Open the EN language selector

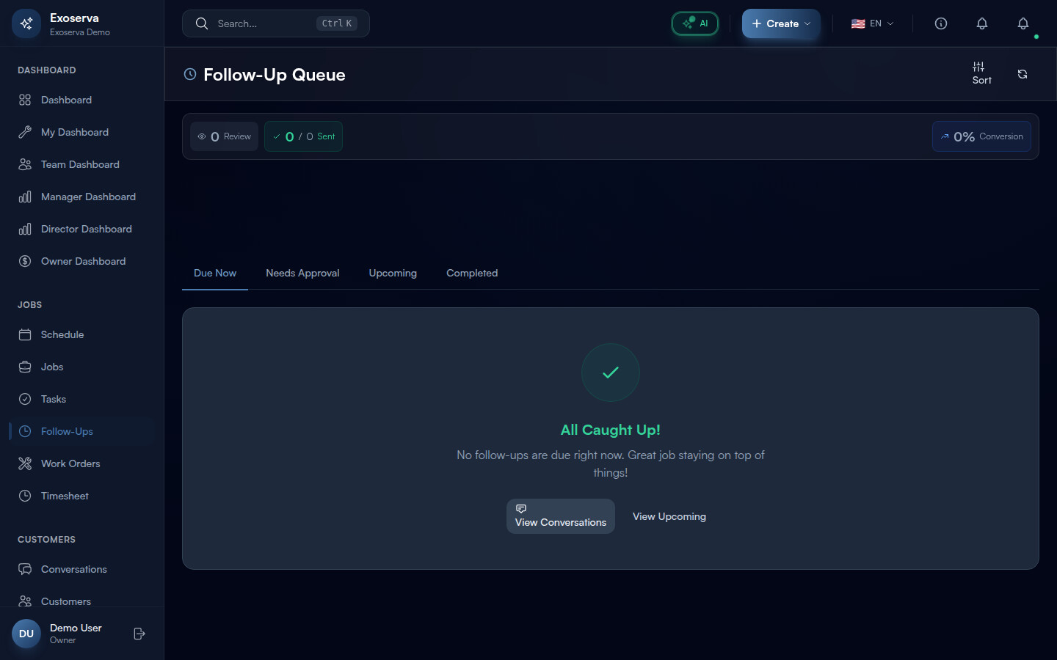point(872,23)
